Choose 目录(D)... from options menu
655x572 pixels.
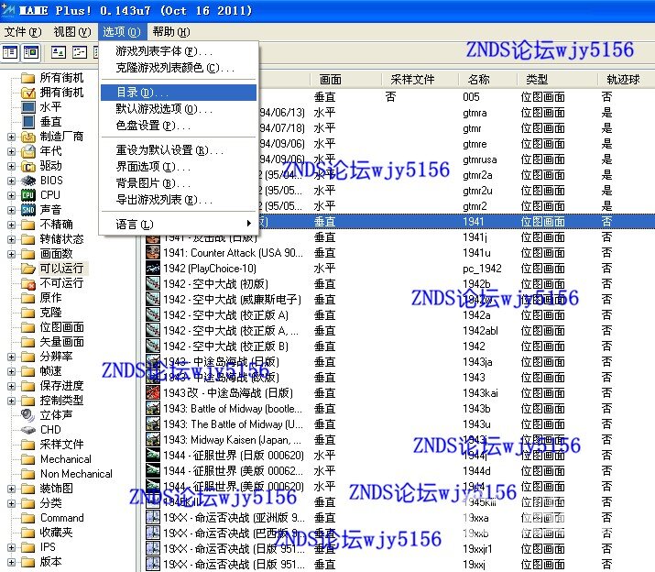coord(179,93)
